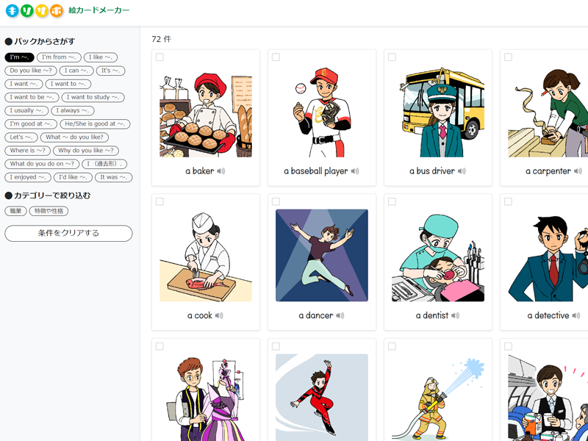
Task: Play pronunciation of a cook
Action: pos(219,315)
